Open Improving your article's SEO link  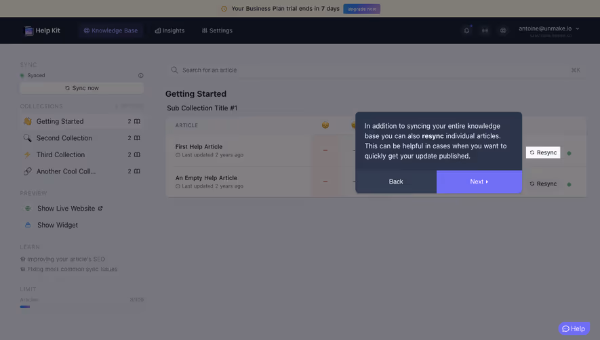click(66, 259)
